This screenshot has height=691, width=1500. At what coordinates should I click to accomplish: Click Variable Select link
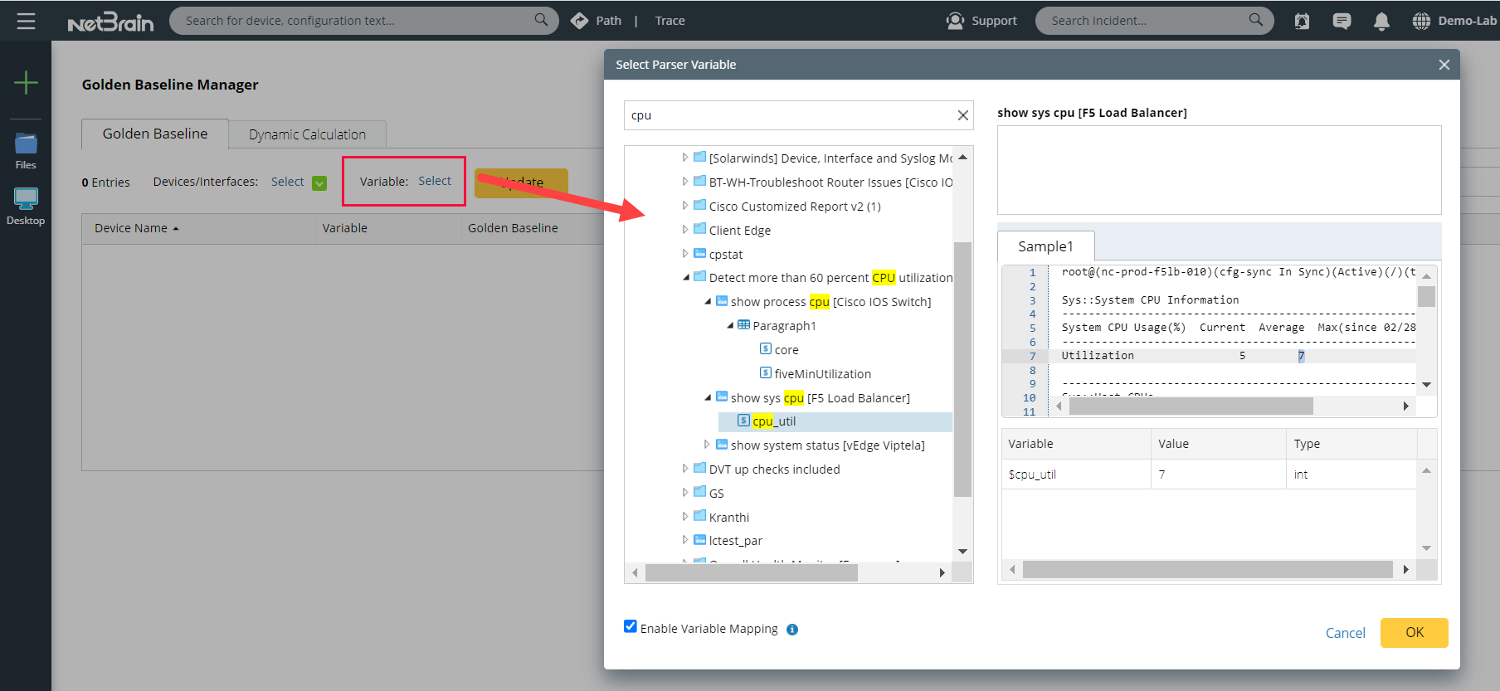point(435,181)
